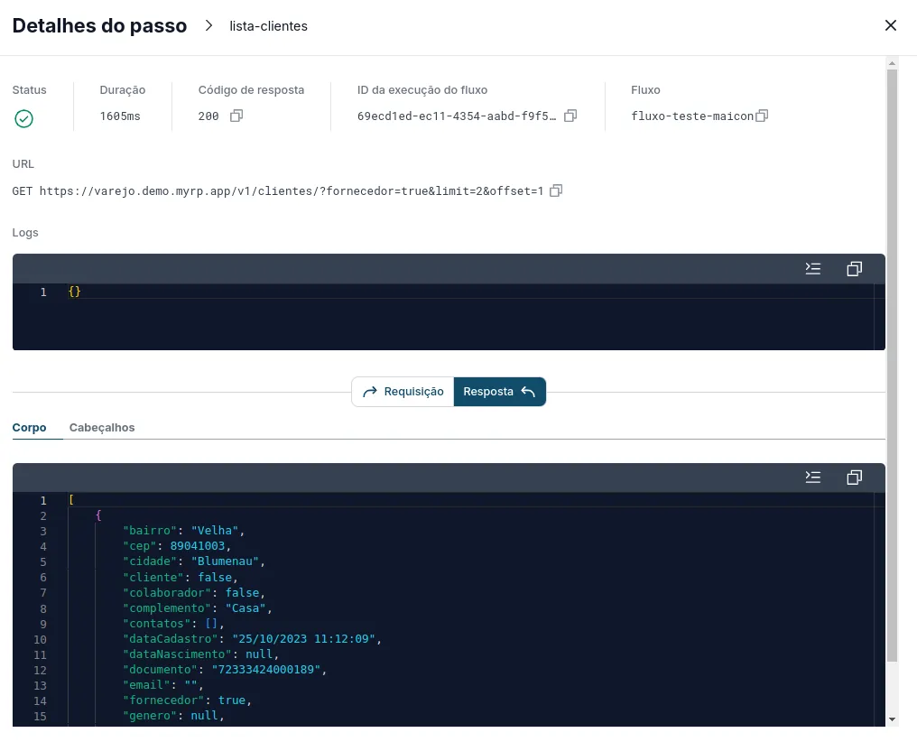Screen dimensions: 917x742
Task: Click the "fornecedor": true line
Action: point(187,700)
